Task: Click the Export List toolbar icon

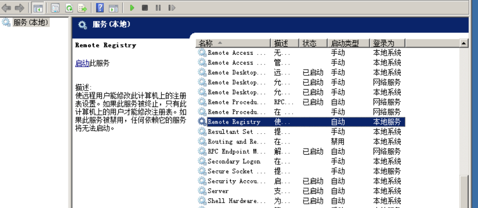Action: point(82,8)
